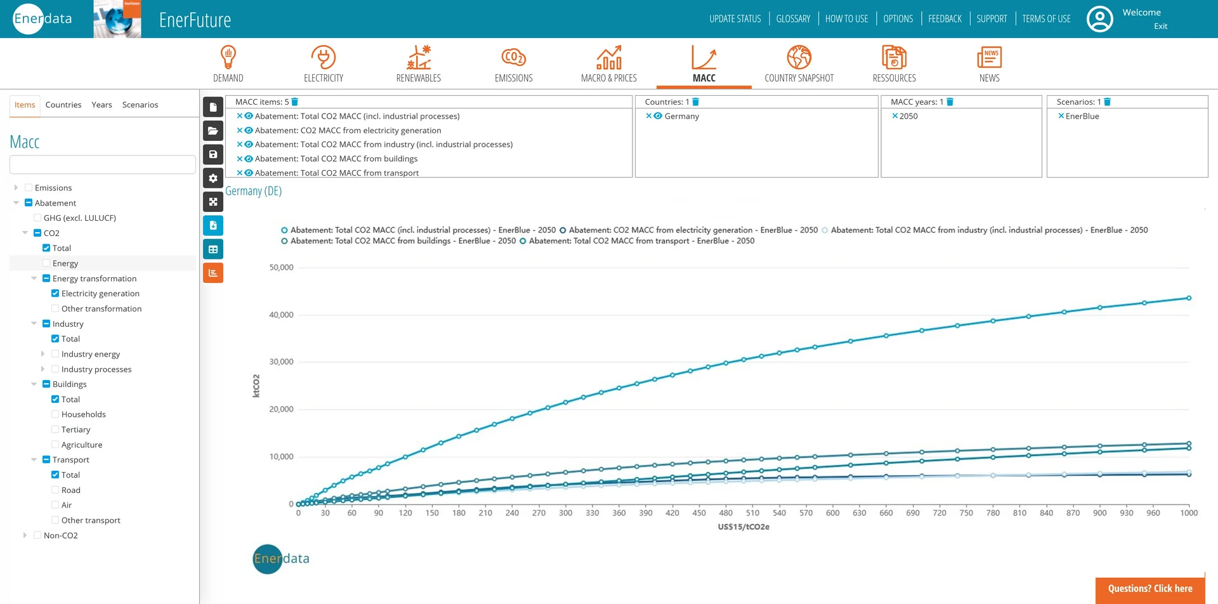Open Update Status link
Viewport: 1218px width, 604px height.
(x=735, y=19)
